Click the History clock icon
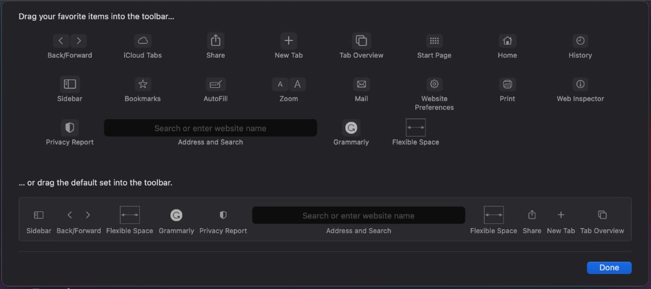The image size is (651, 289). pyautogui.click(x=580, y=40)
